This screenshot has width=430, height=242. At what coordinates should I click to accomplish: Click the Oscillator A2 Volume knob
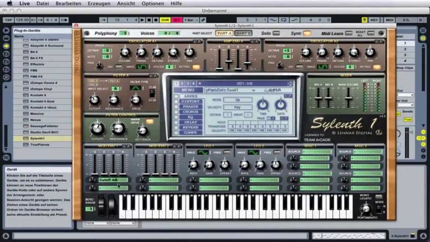click(306, 52)
